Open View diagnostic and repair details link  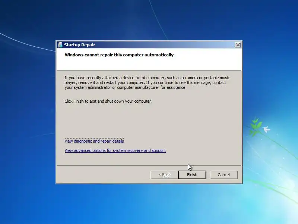click(94, 141)
